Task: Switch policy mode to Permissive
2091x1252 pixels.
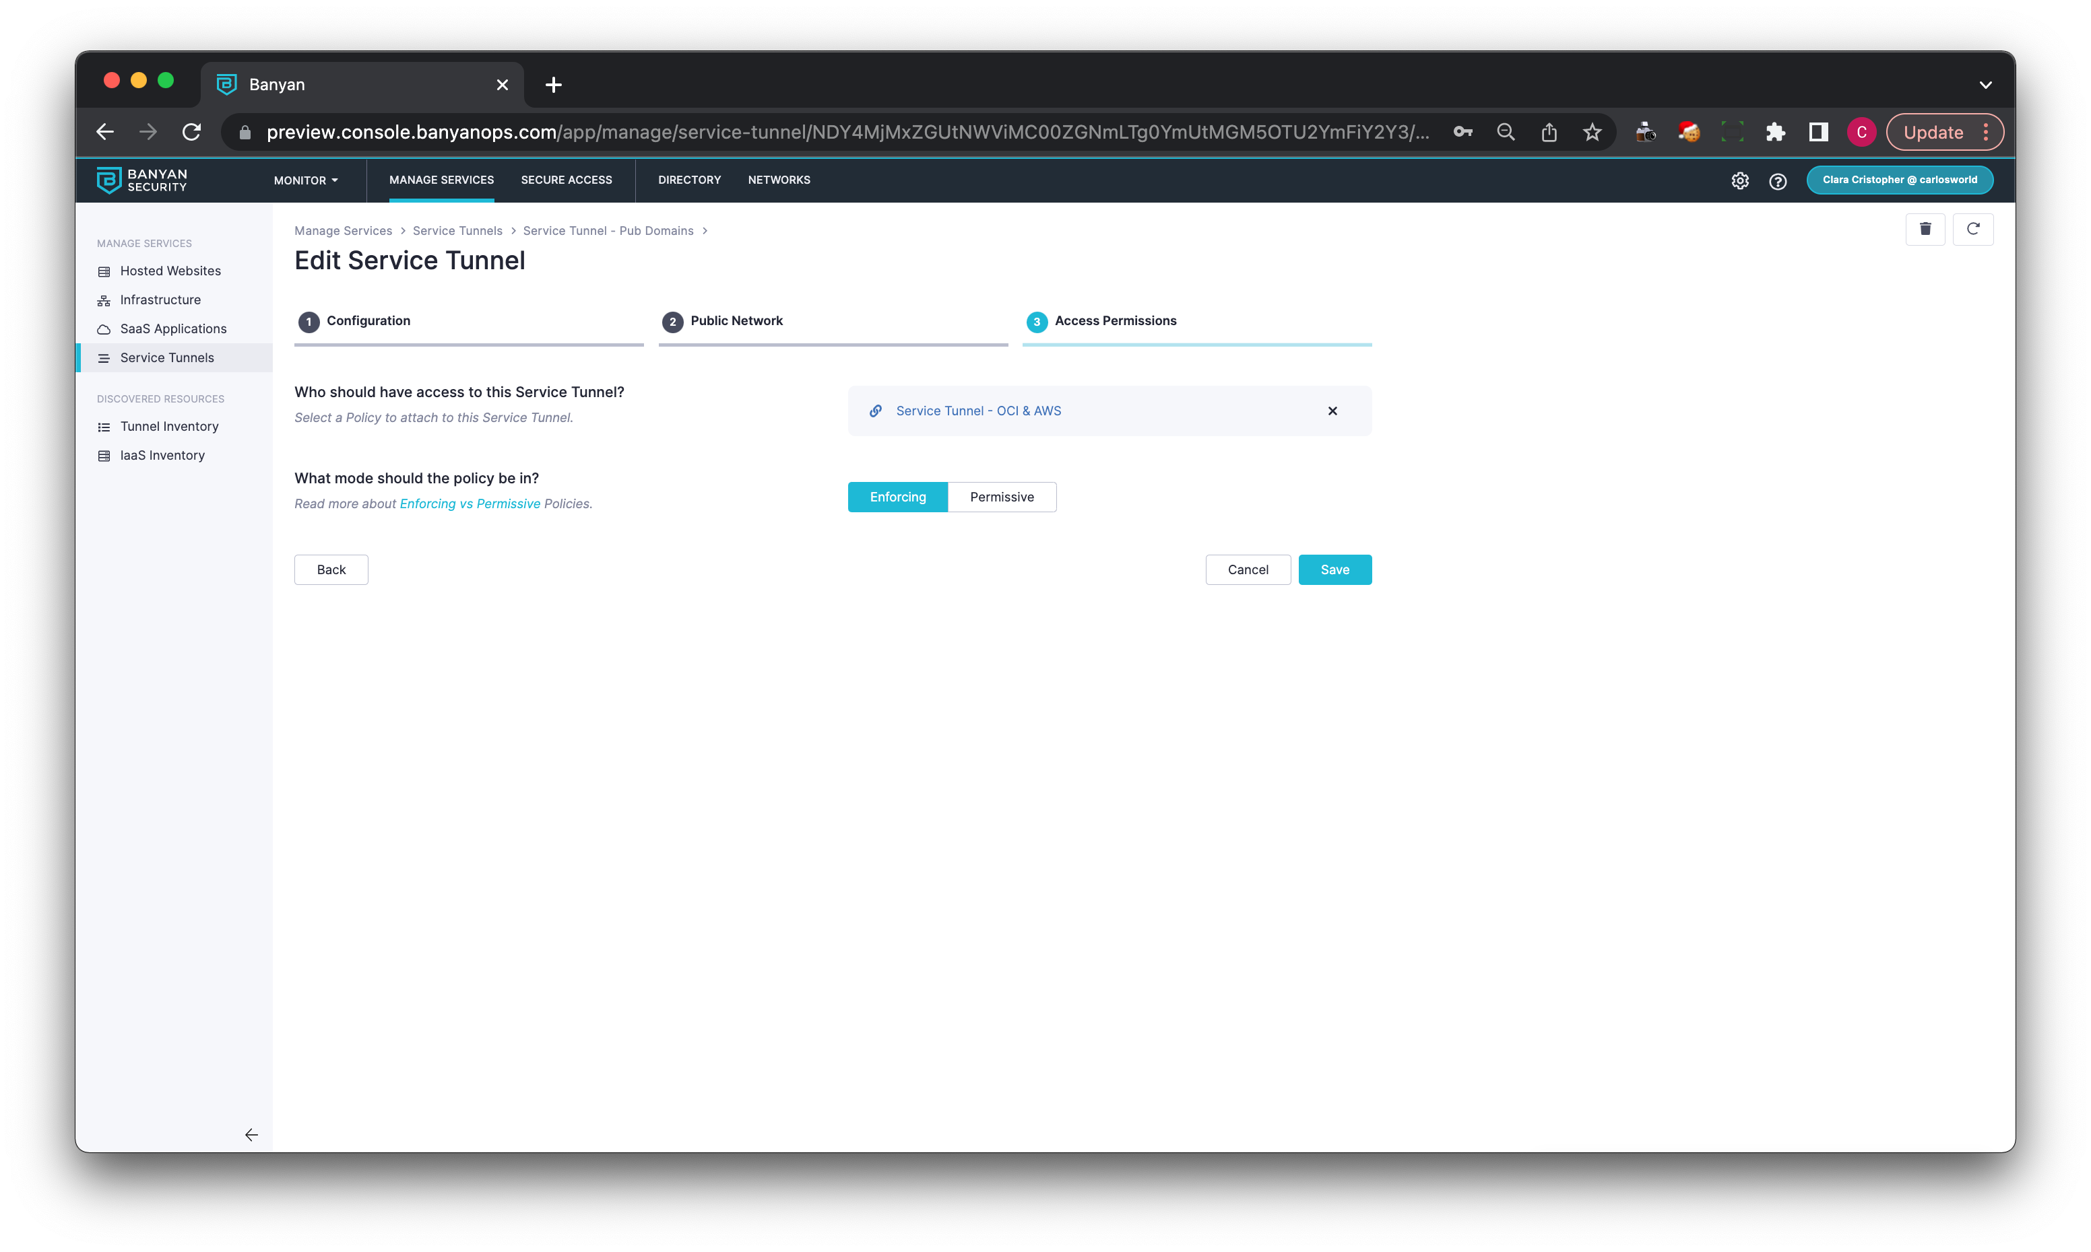Action: tap(1001, 497)
